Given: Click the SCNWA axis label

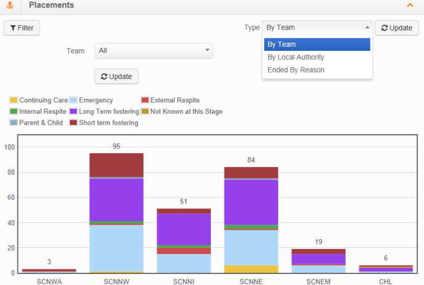Looking at the screenshot, I should (49, 281).
